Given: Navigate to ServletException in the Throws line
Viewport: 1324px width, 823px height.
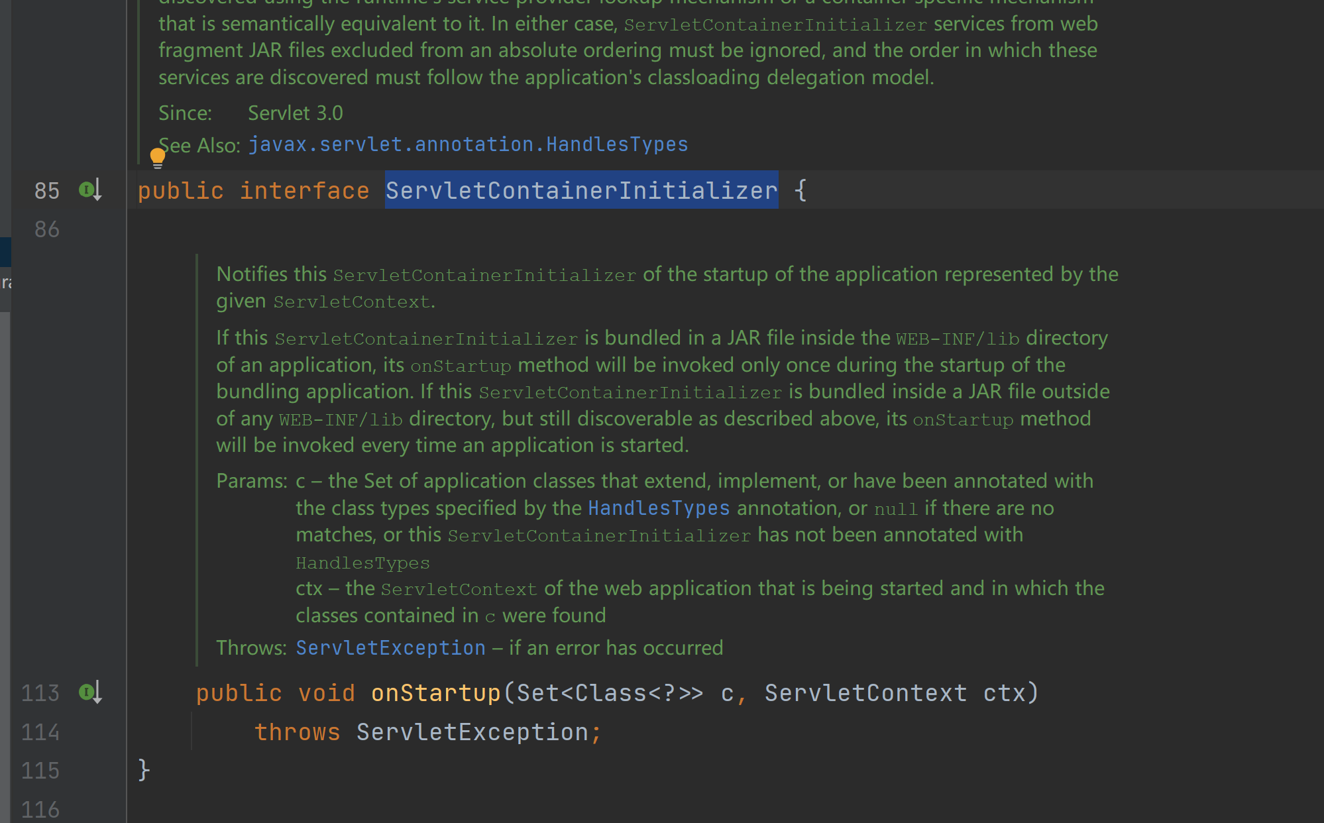Looking at the screenshot, I should pos(390,647).
